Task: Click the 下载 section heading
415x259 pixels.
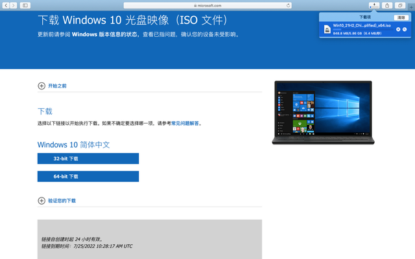Action: tap(45, 111)
